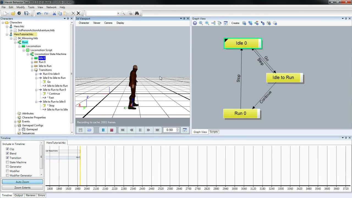
Task: Expand the Run 0 tree node
Action: pos(32,62)
